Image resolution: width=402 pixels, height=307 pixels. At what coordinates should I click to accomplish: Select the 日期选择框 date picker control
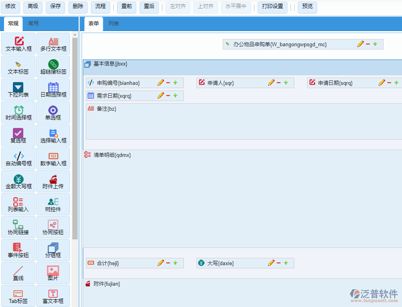click(53, 90)
